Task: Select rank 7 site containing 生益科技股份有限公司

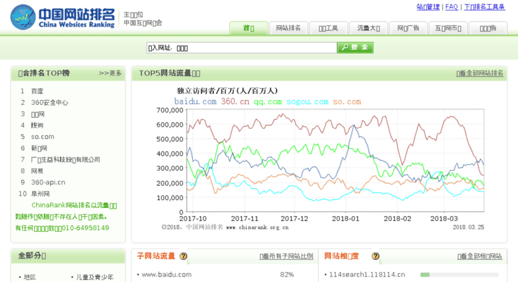Action: pyautogui.click(x=65, y=159)
